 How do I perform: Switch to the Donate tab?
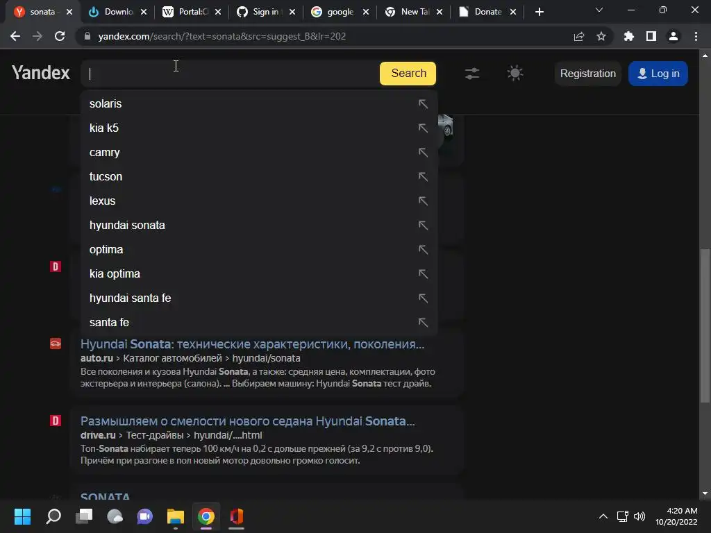[487, 12]
